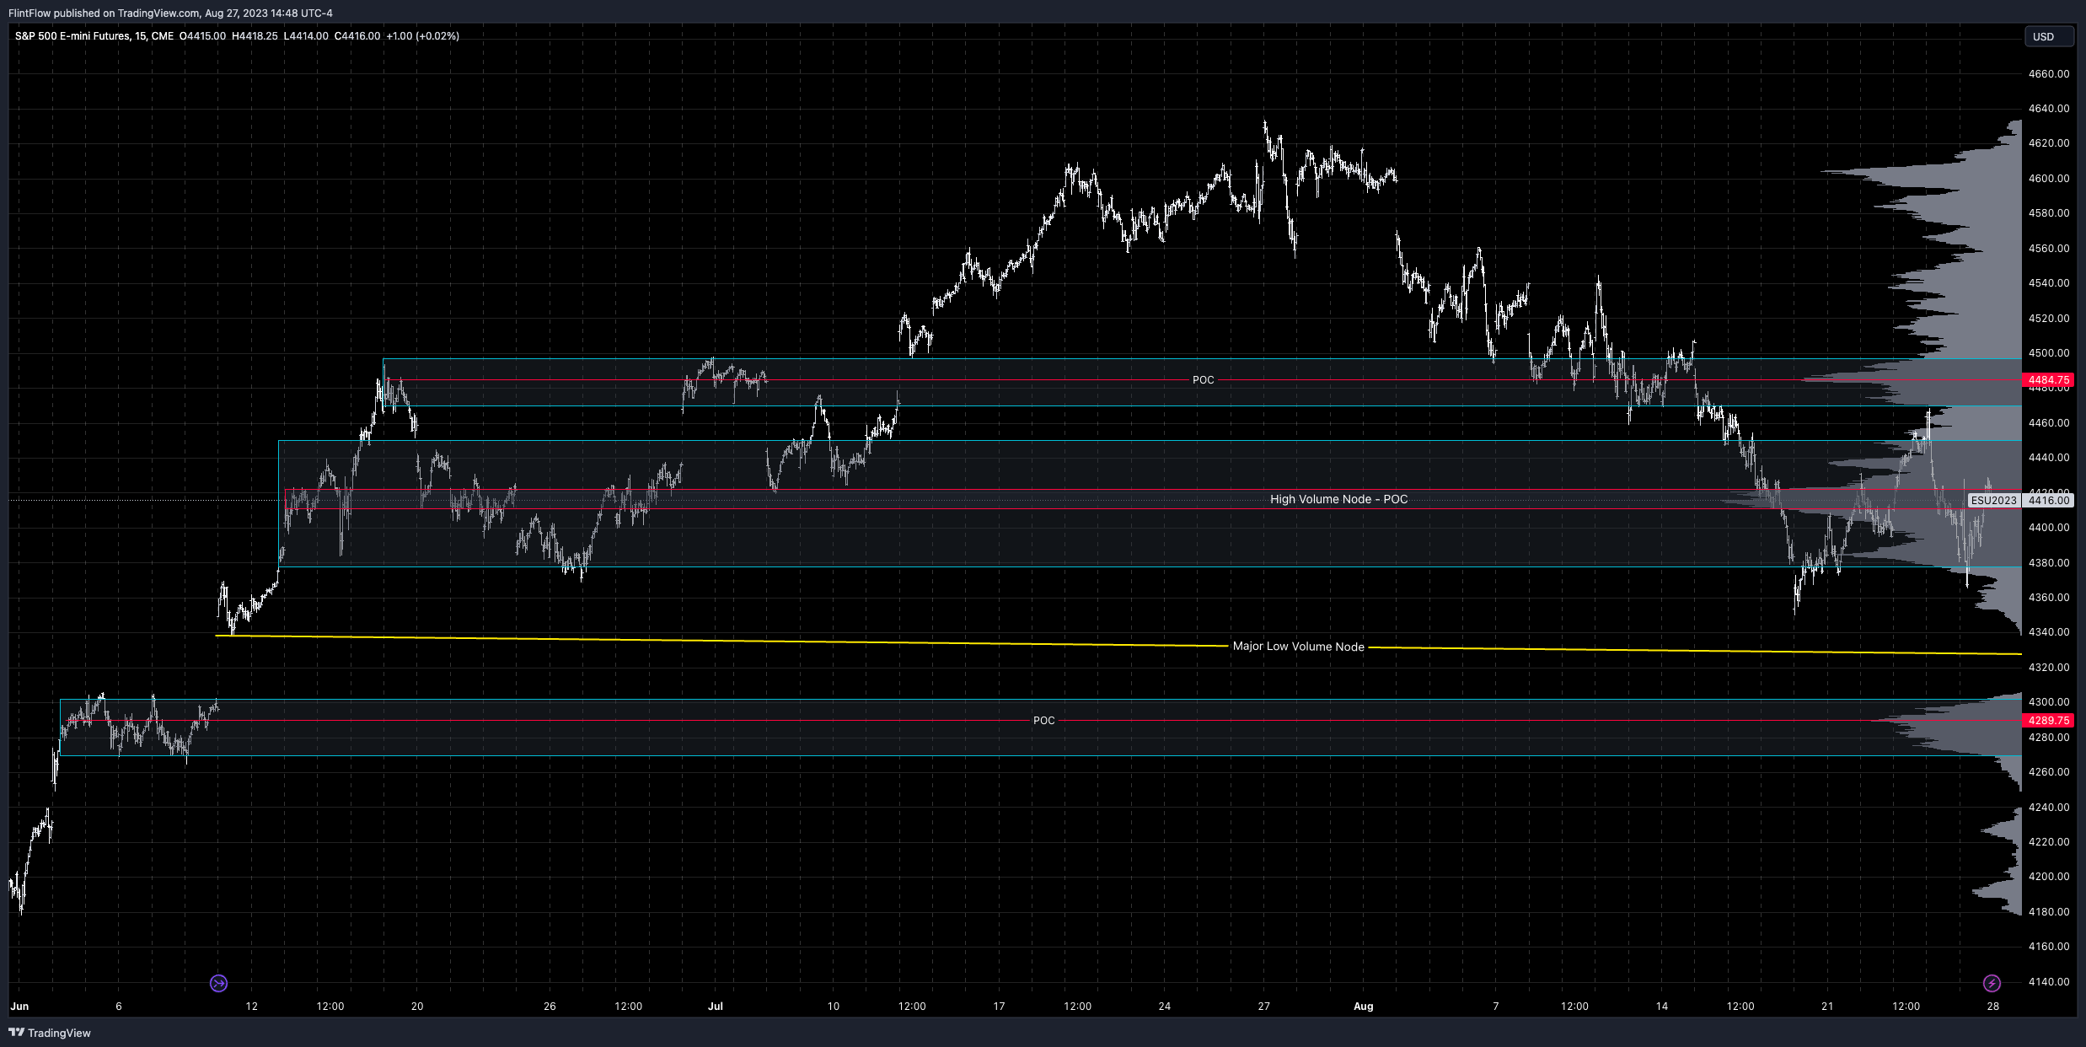
Task: Click the purple contract rollover icon near 12
Action: click(218, 983)
